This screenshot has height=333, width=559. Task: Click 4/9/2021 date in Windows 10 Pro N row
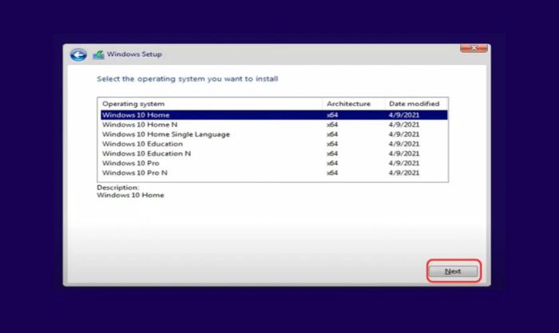click(x=404, y=173)
